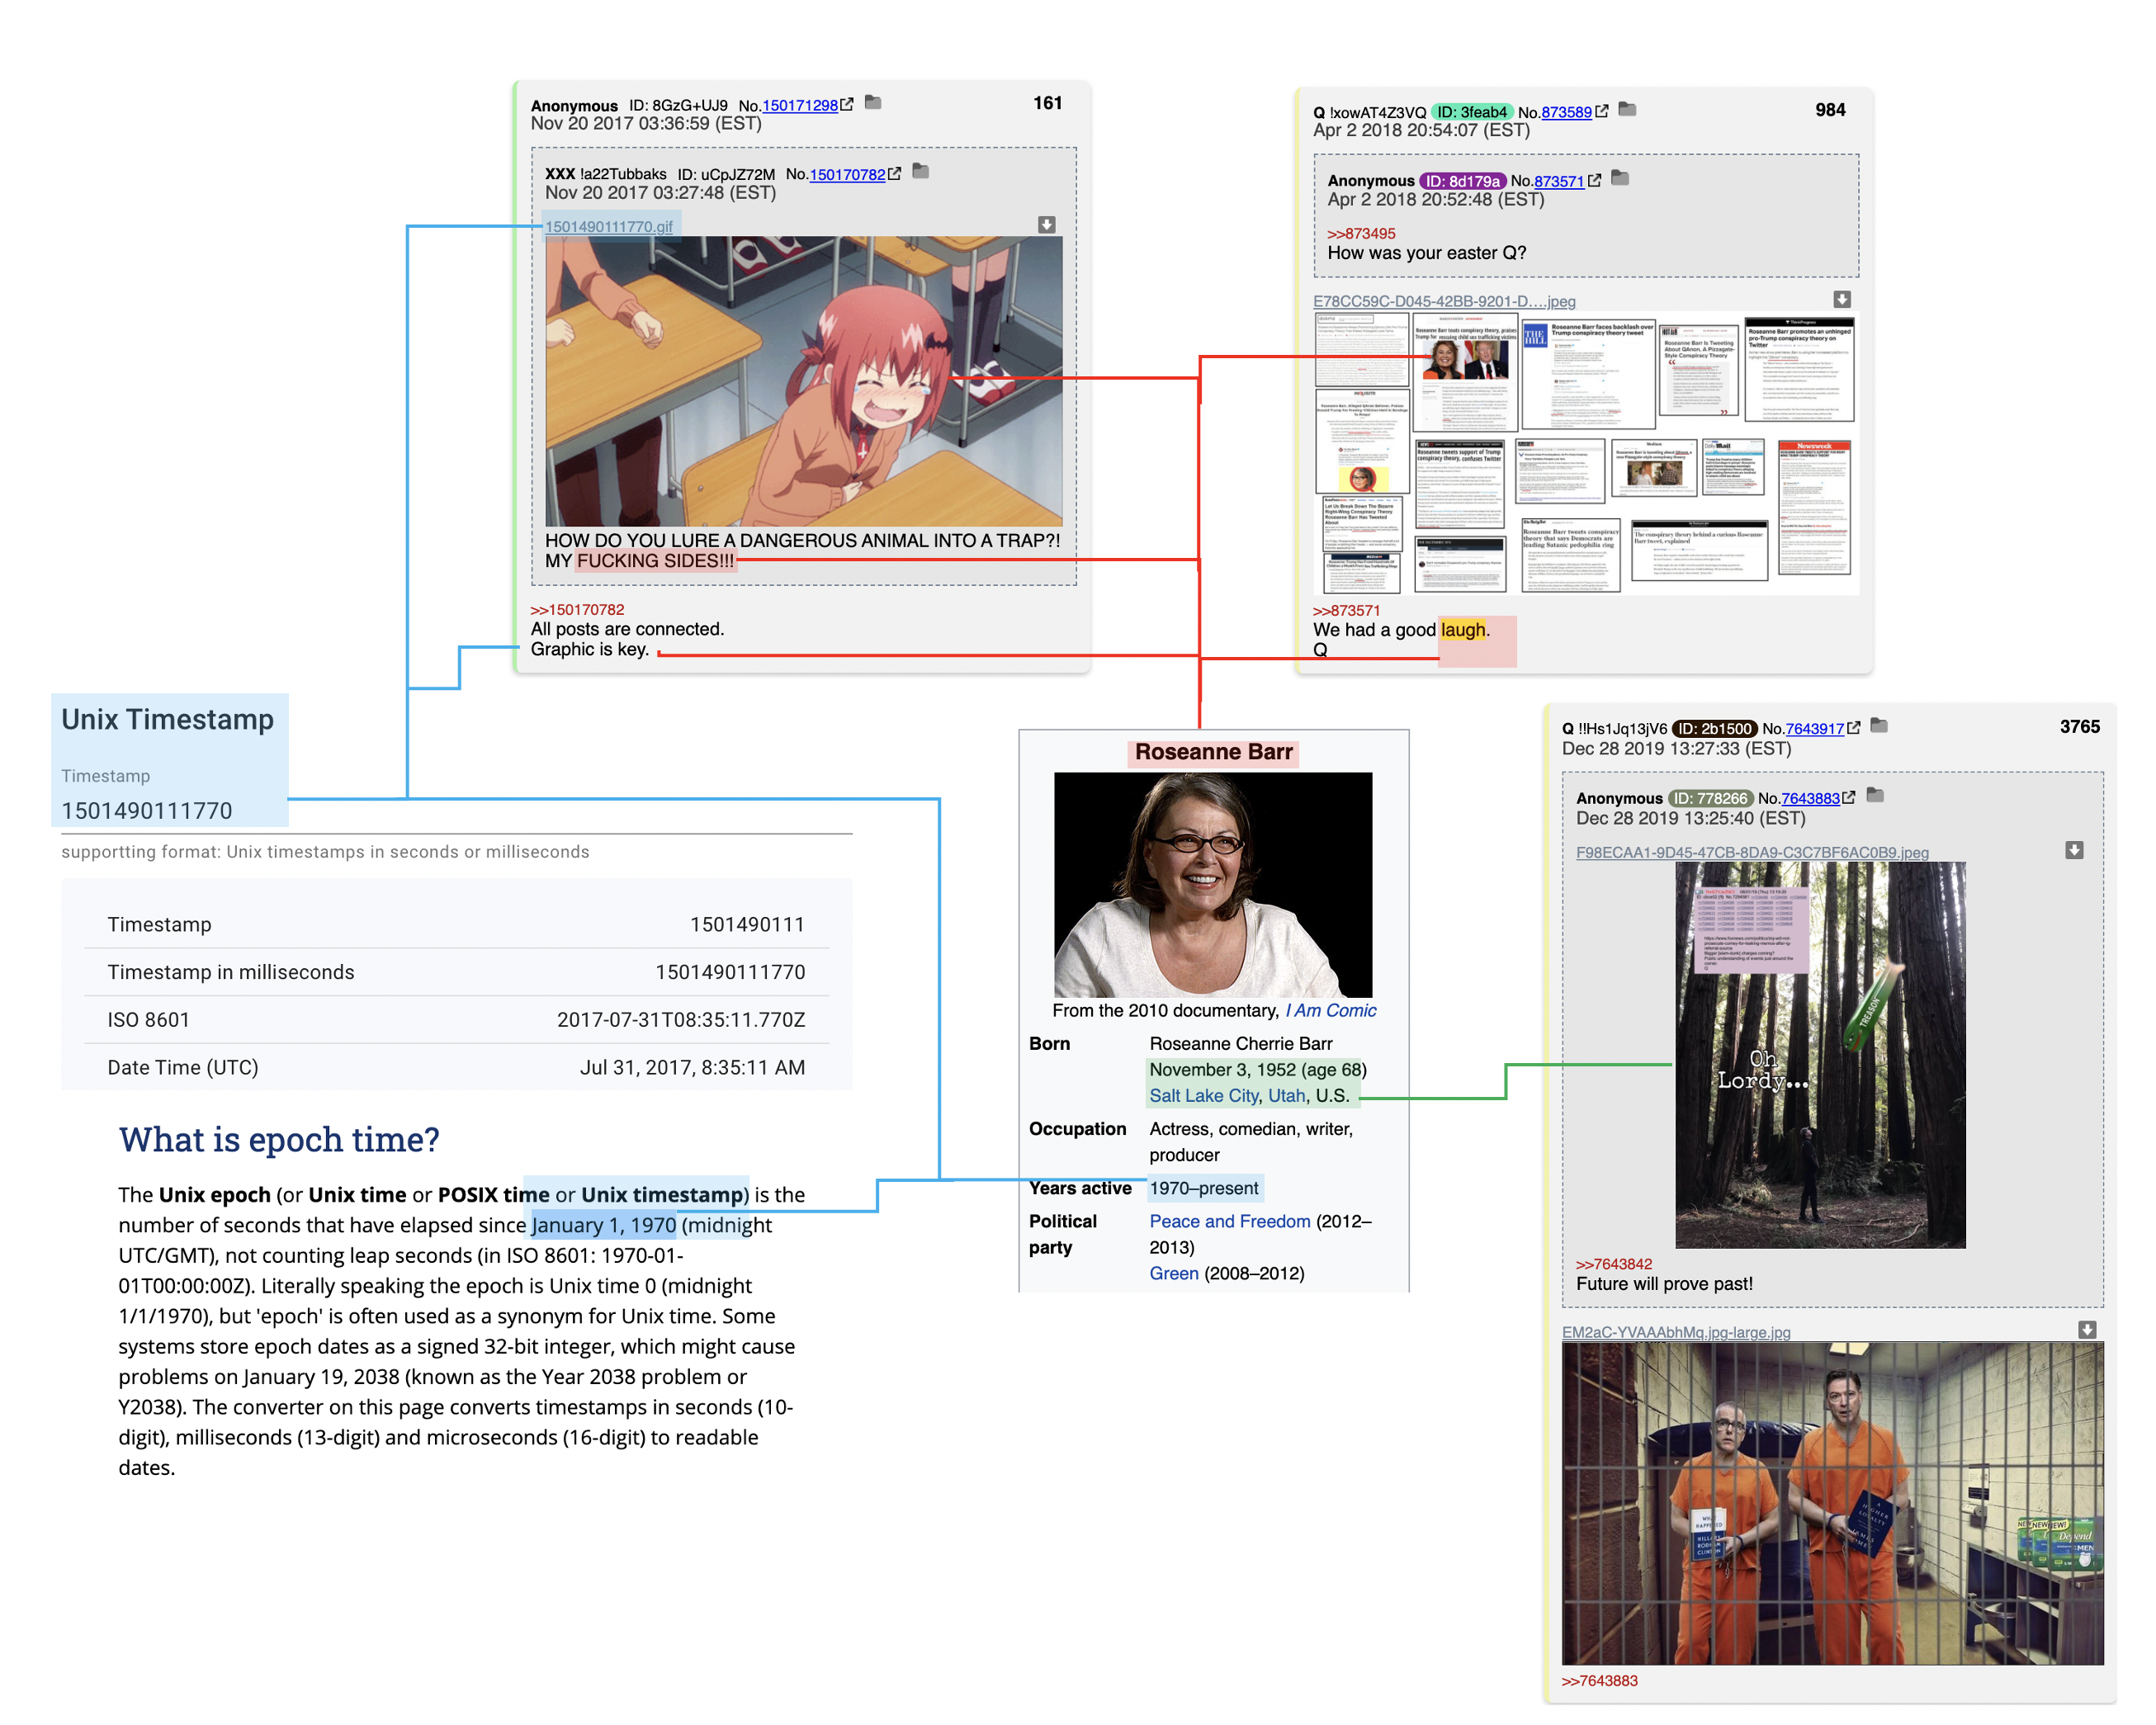Open Green party link
Image resolution: width=2156 pixels, height=1725 pixels.
[1174, 1274]
